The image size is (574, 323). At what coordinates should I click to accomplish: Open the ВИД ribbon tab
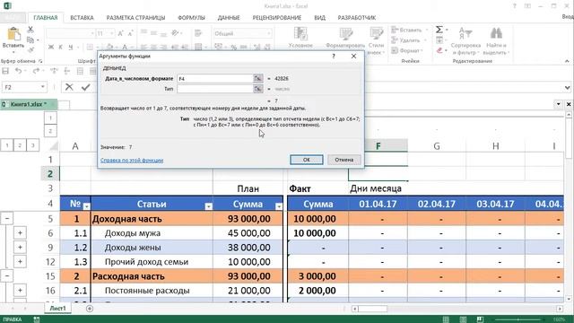[319, 18]
